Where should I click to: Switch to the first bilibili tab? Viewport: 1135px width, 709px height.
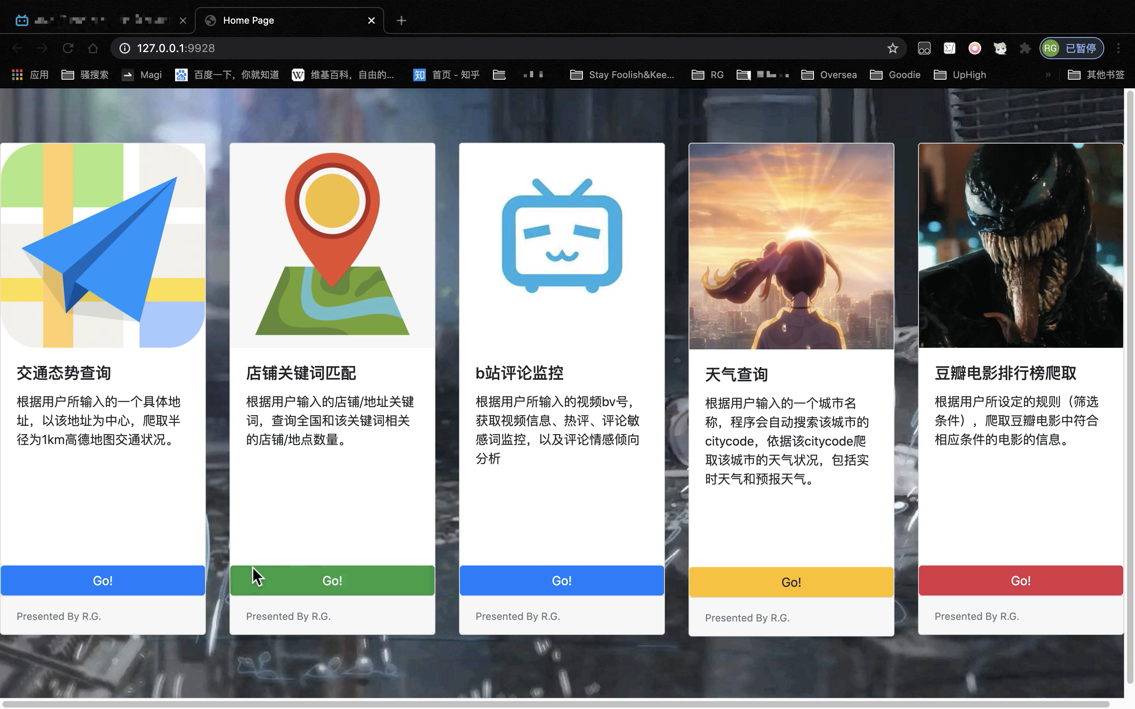tap(94, 21)
